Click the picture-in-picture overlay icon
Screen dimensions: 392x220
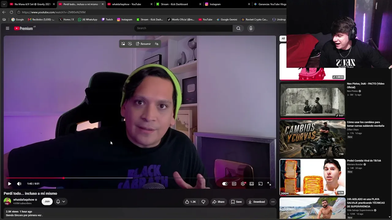coord(123,44)
